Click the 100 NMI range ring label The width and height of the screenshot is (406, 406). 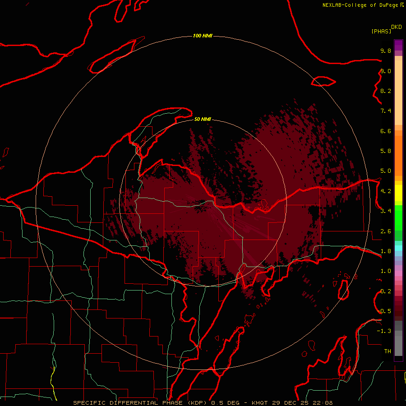(x=203, y=36)
